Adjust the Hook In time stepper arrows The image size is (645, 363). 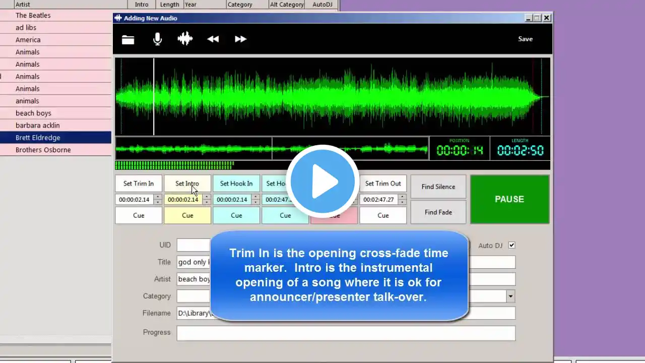(255, 200)
